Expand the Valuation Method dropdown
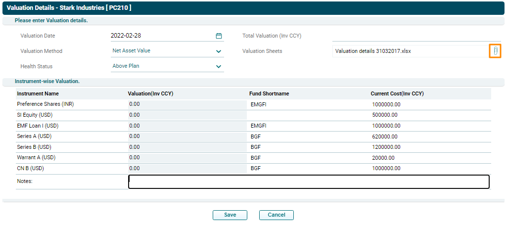 (219, 51)
